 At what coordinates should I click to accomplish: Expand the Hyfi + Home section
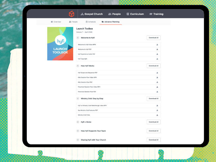pos(78,122)
